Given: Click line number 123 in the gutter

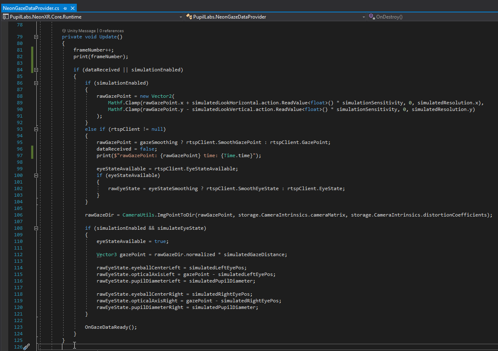Looking at the screenshot, I should (18, 327).
